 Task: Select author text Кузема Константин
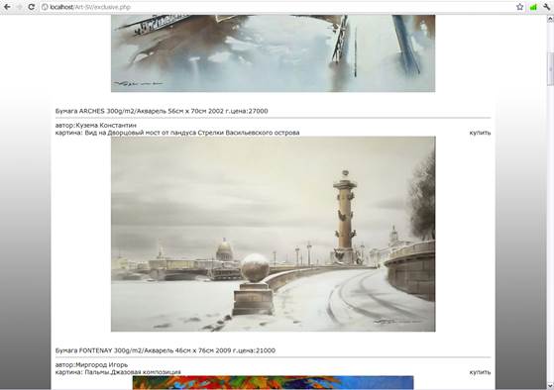106,126
